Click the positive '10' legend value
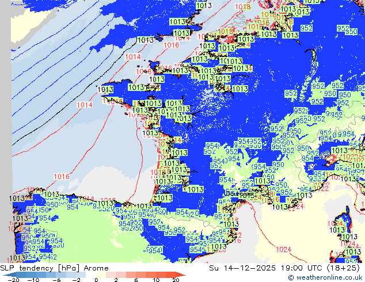Image resolution: width=365 pixels, height=282 pixels. point(156,280)
